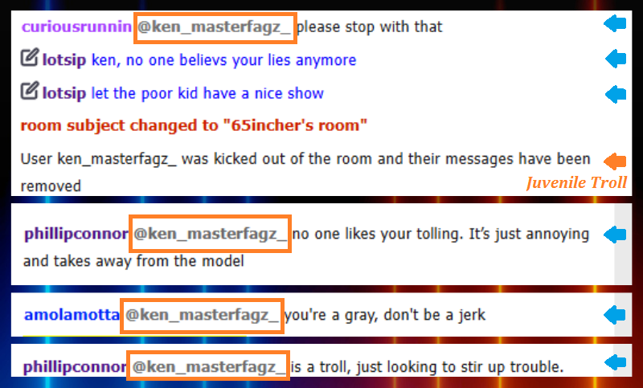
Task: Click the room subject changed notice
Action: tap(194, 125)
